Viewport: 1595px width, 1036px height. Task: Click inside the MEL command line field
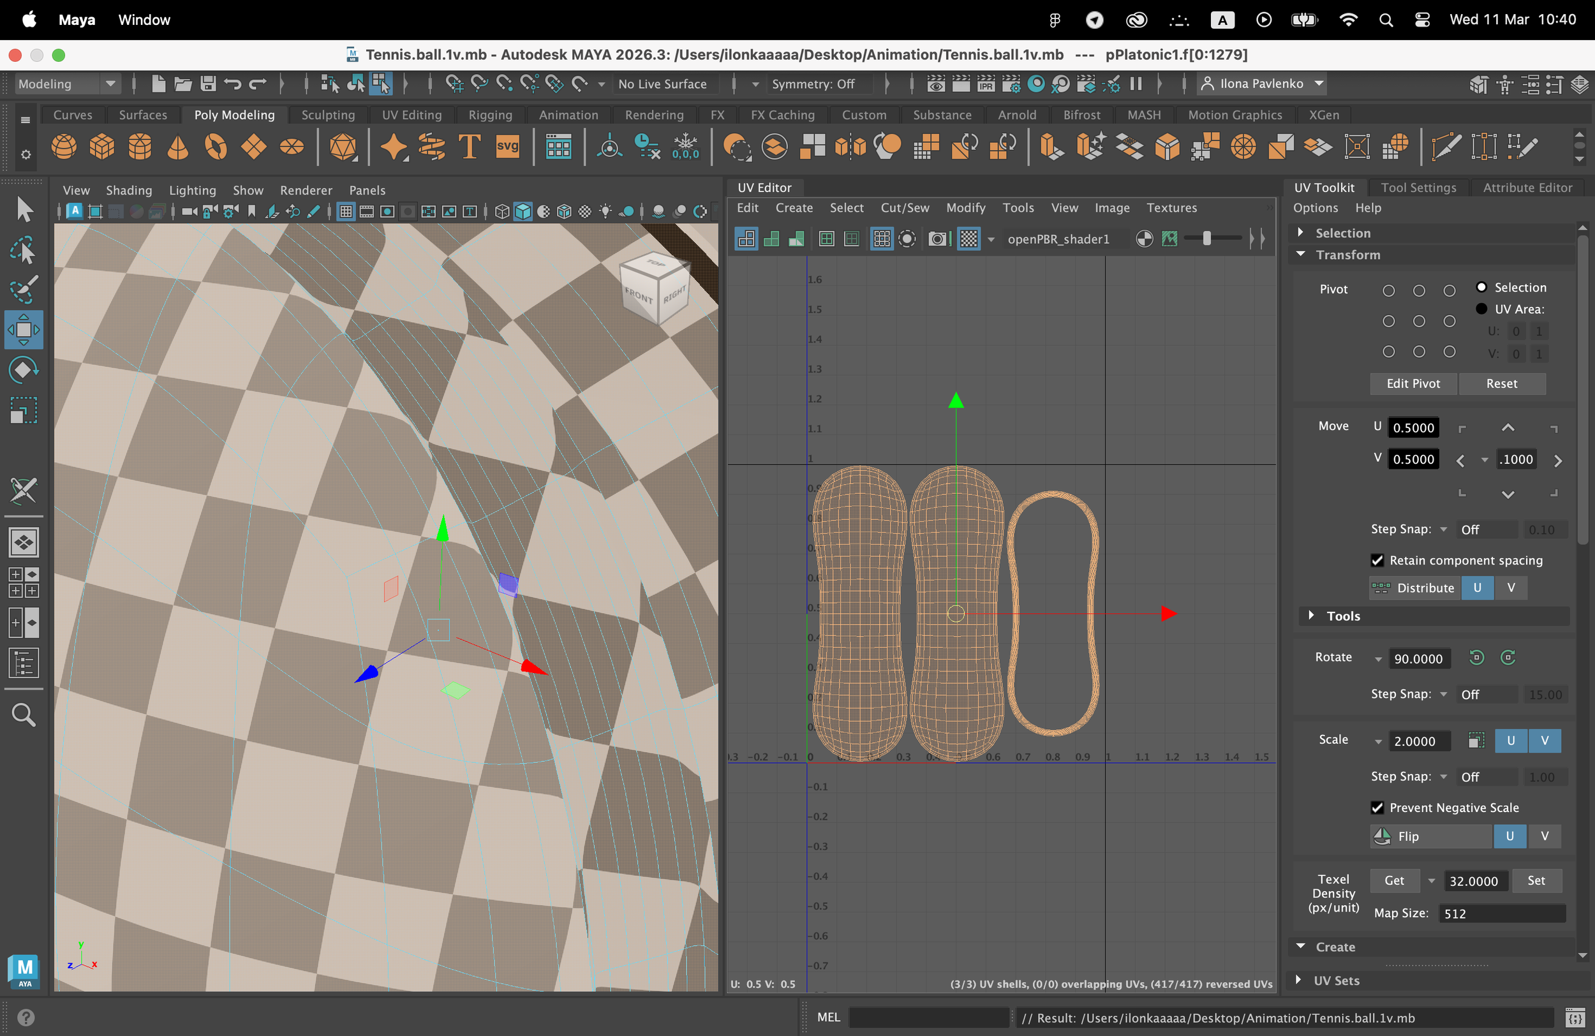coord(928,1018)
